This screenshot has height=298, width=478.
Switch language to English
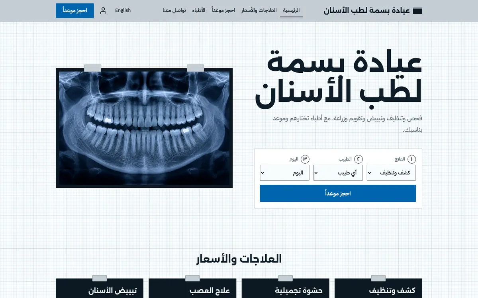tap(123, 10)
